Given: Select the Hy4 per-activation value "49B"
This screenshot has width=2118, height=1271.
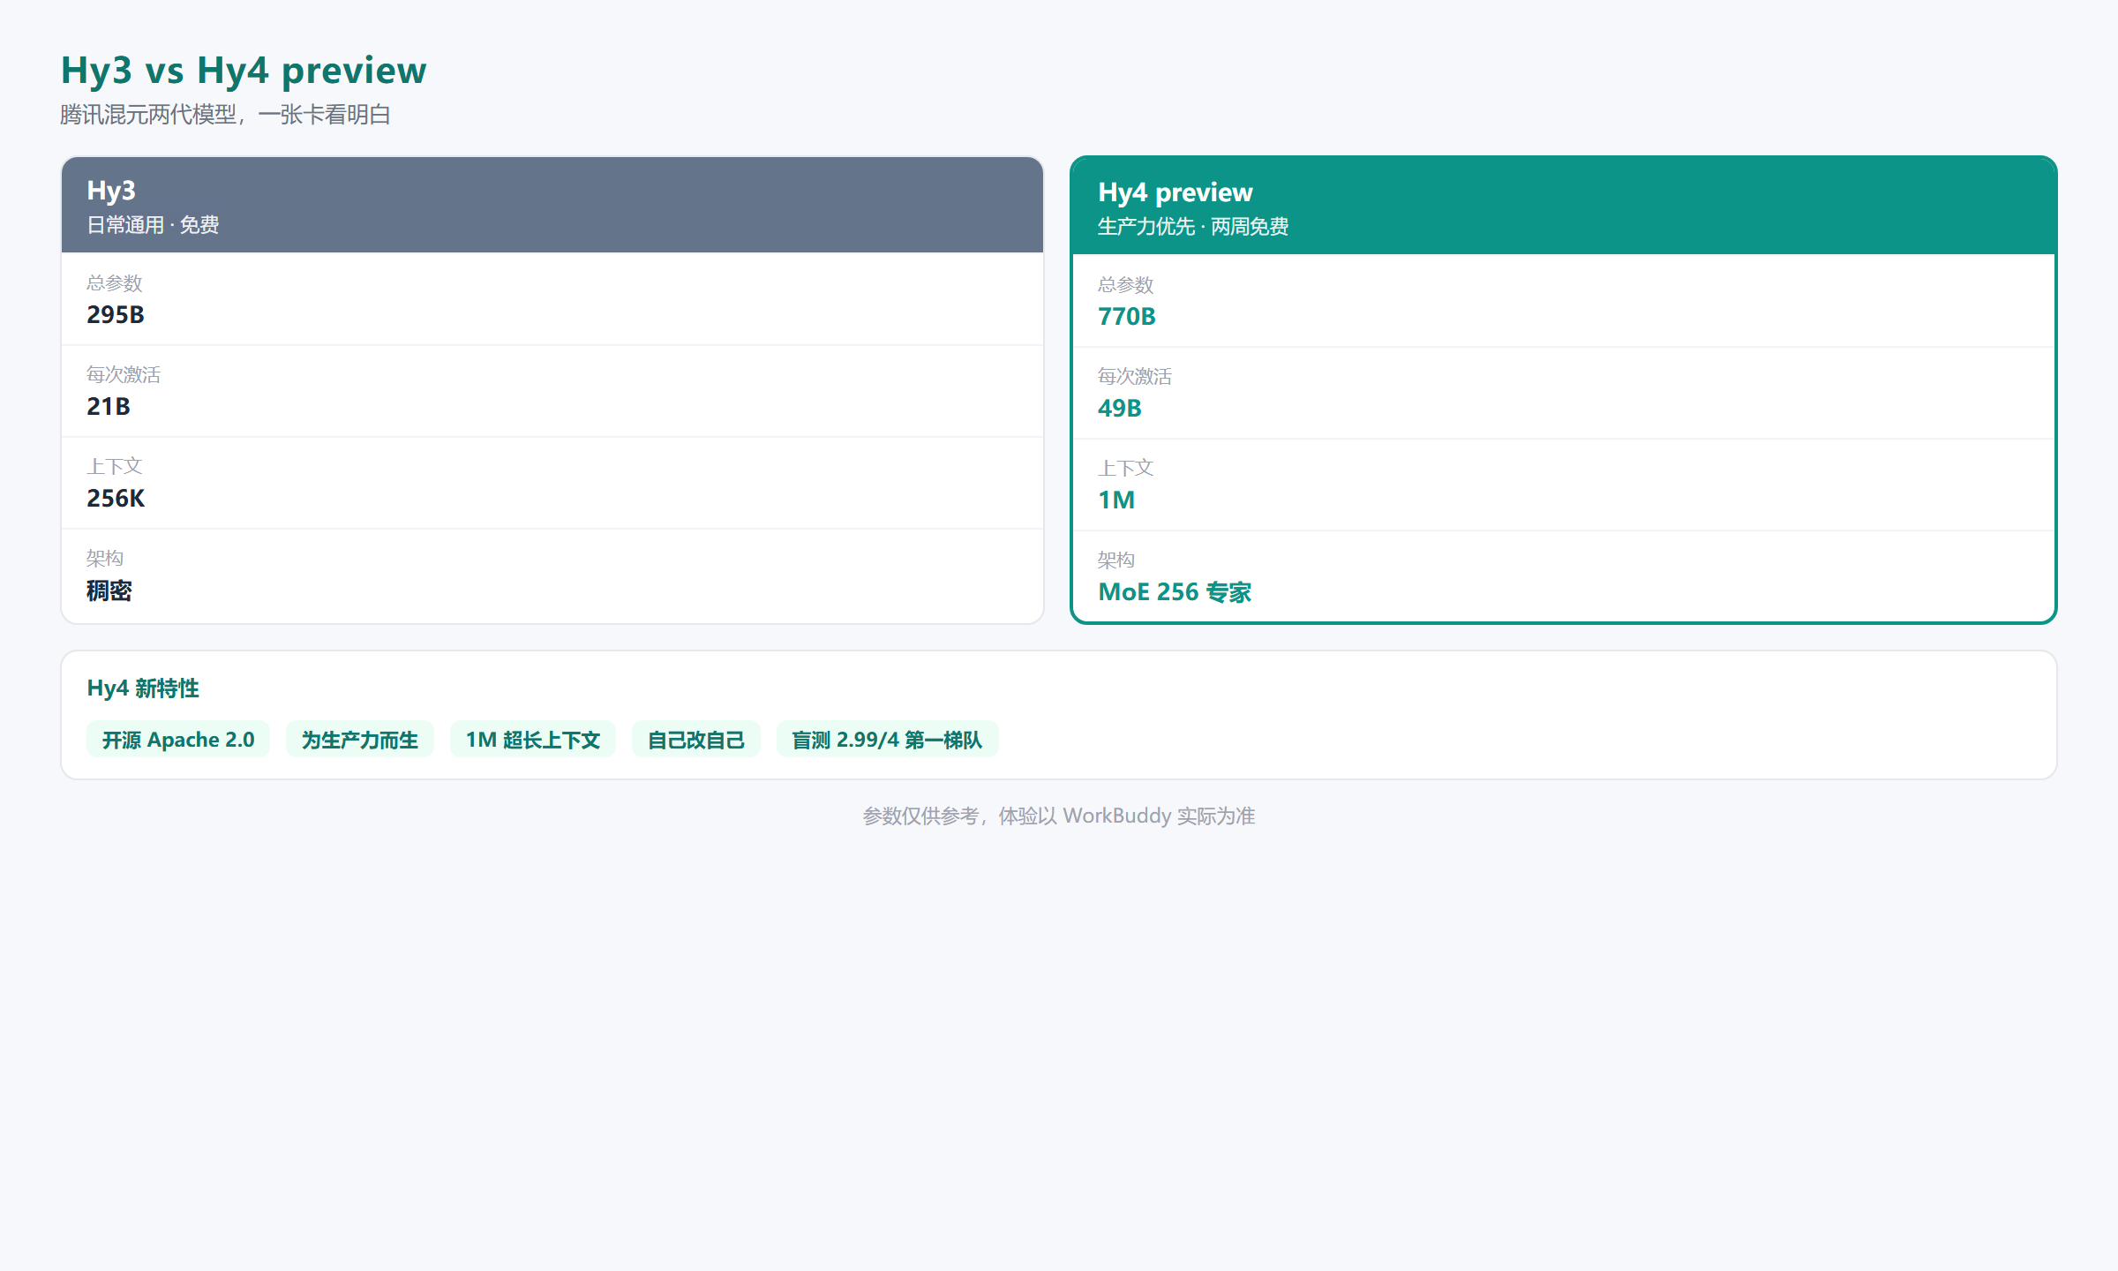Looking at the screenshot, I should [1120, 409].
